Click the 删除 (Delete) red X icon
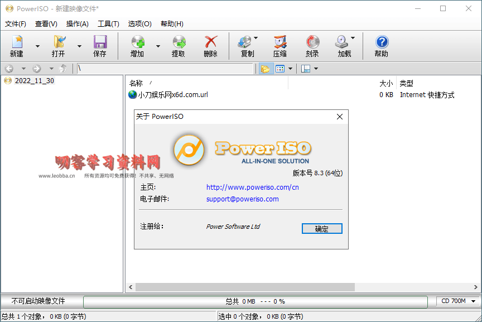This screenshot has height=322, width=482. 210,46
